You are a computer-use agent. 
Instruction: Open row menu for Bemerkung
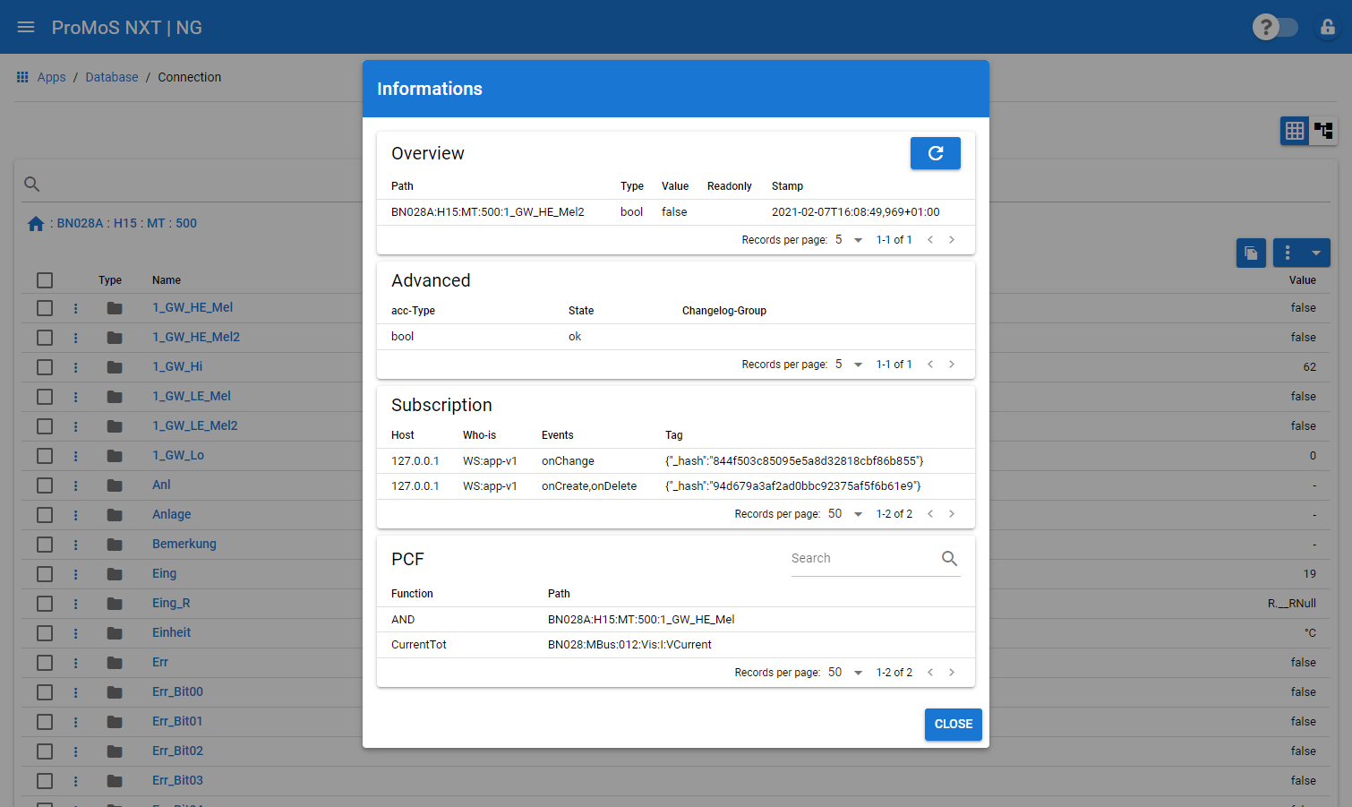(x=75, y=545)
